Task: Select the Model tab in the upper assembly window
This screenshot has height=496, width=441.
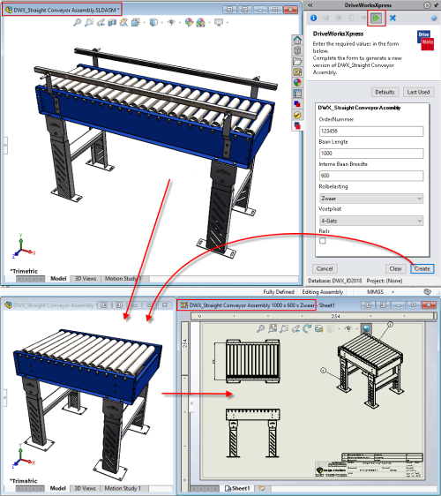Action: pyautogui.click(x=58, y=279)
